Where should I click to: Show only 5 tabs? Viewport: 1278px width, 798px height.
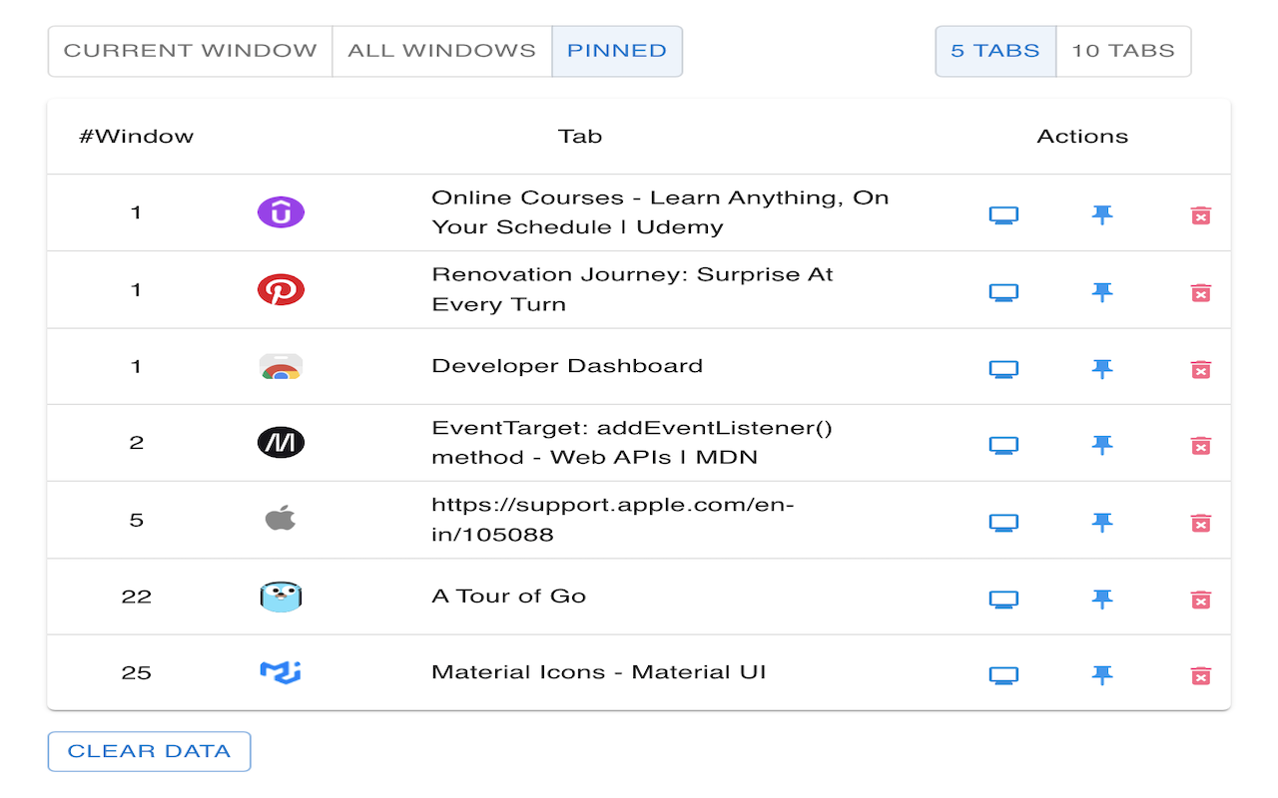[995, 51]
